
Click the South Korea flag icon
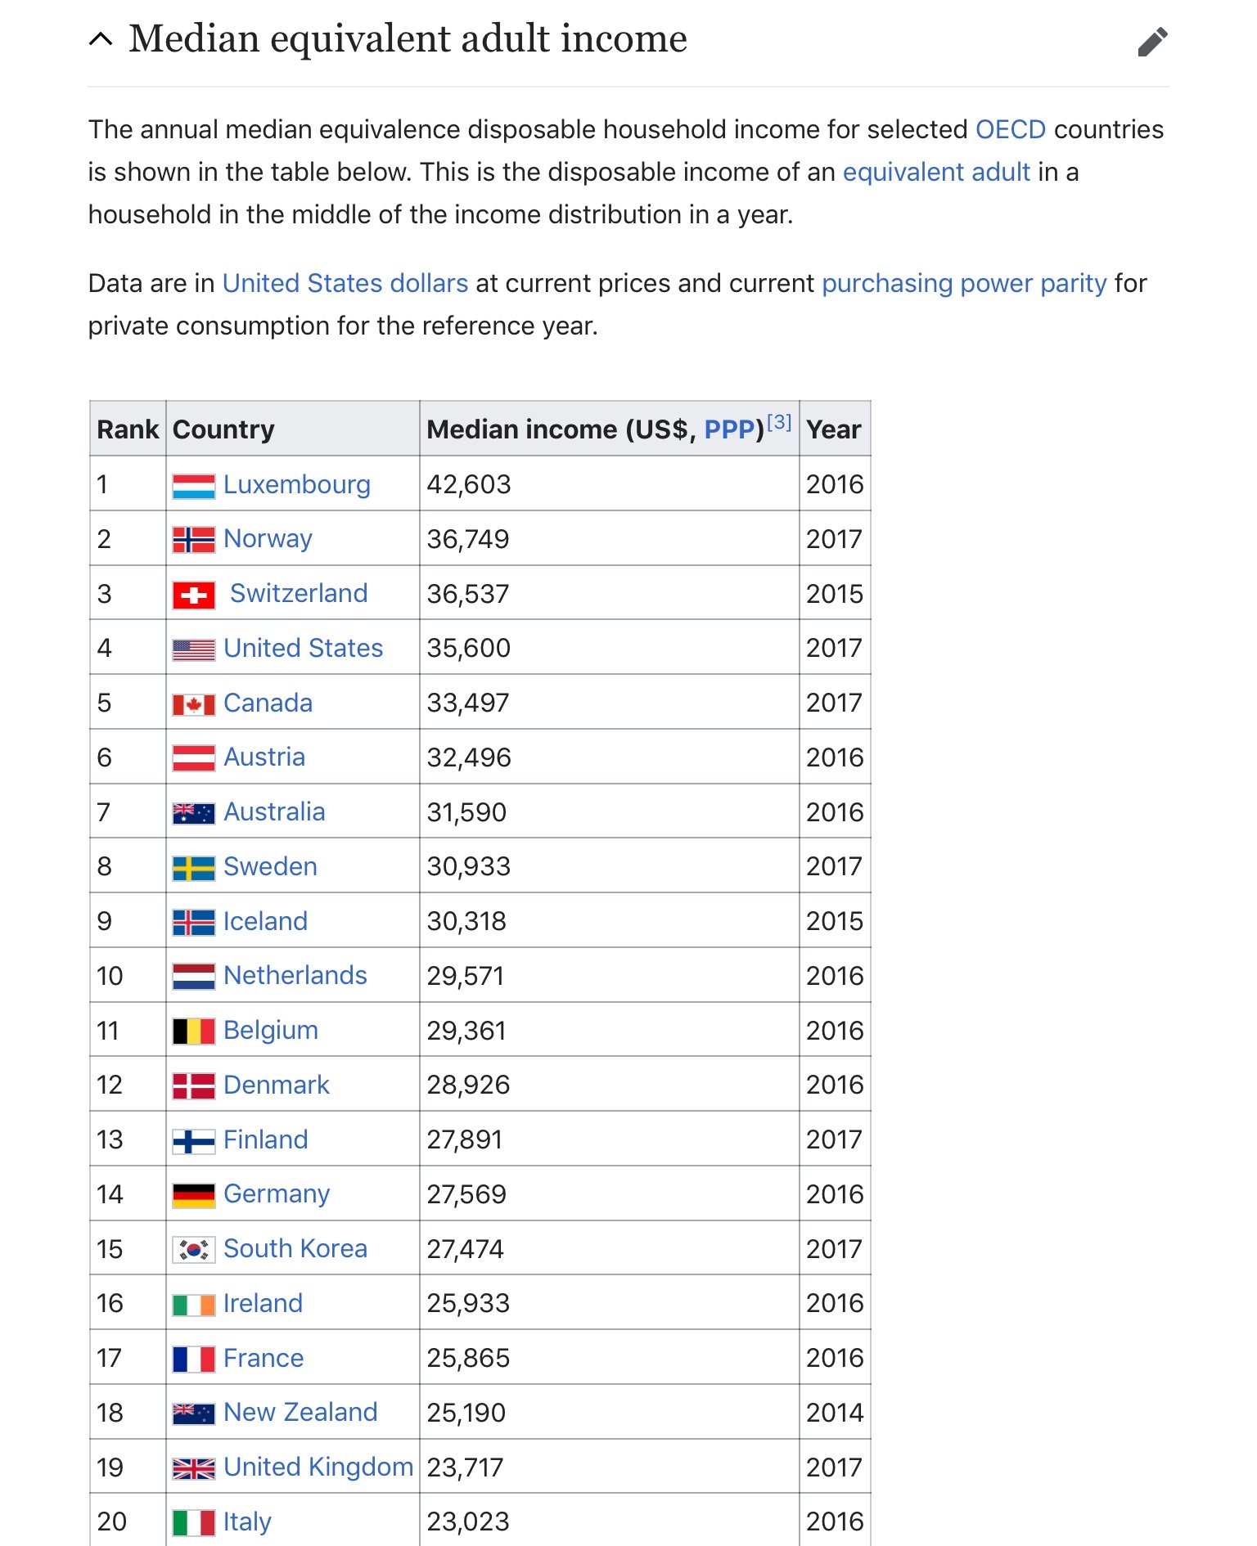coord(194,1250)
